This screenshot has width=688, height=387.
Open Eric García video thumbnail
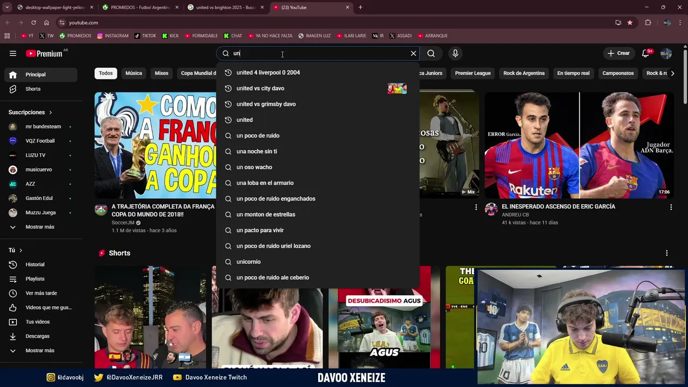pyautogui.click(x=579, y=145)
